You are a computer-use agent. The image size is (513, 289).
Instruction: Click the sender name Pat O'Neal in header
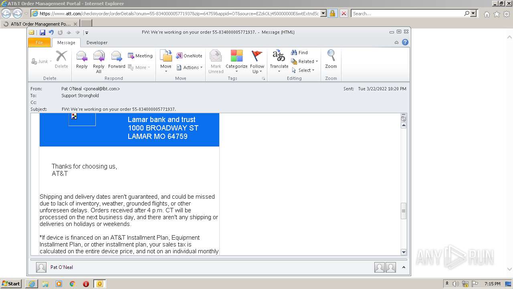point(91,89)
